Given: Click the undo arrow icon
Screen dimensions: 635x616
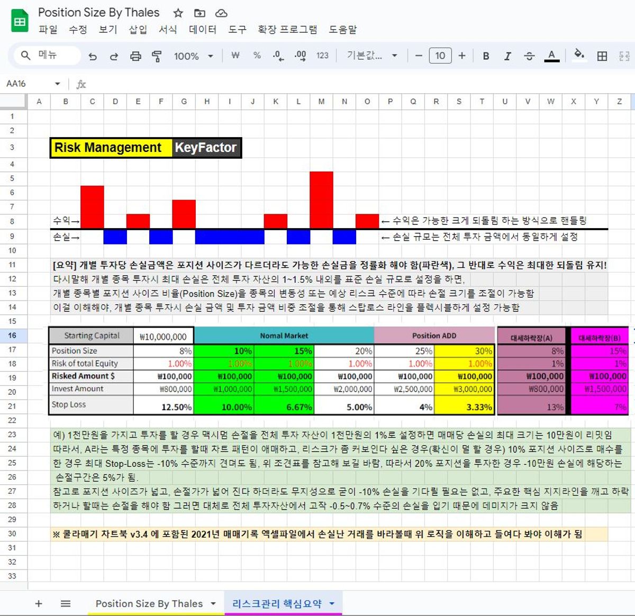Looking at the screenshot, I should pyautogui.click(x=93, y=56).
